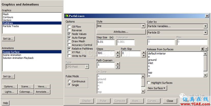This screenshot has width=211, height=106.
Task: Enable the Draw Mesh checkbox
Action: (x=69, y=41)
